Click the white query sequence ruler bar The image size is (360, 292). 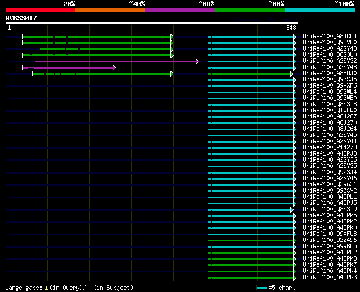coord(151,23)
